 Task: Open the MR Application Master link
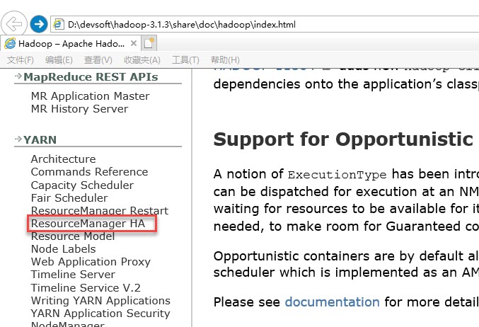click(91, 96)
